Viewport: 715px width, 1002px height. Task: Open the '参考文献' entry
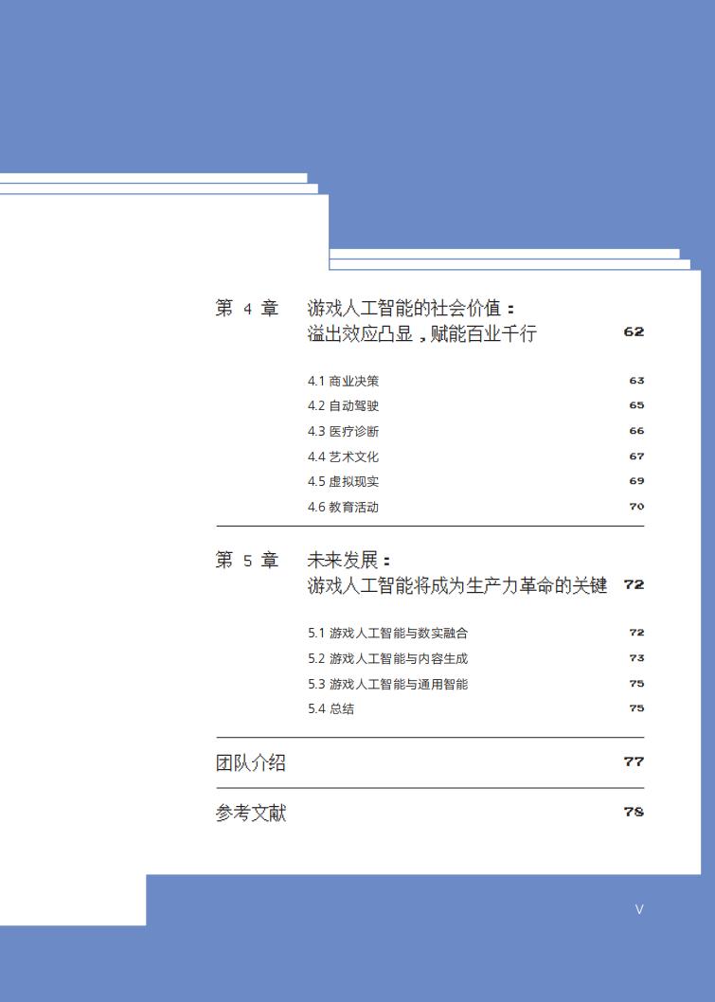pos(250,813)
